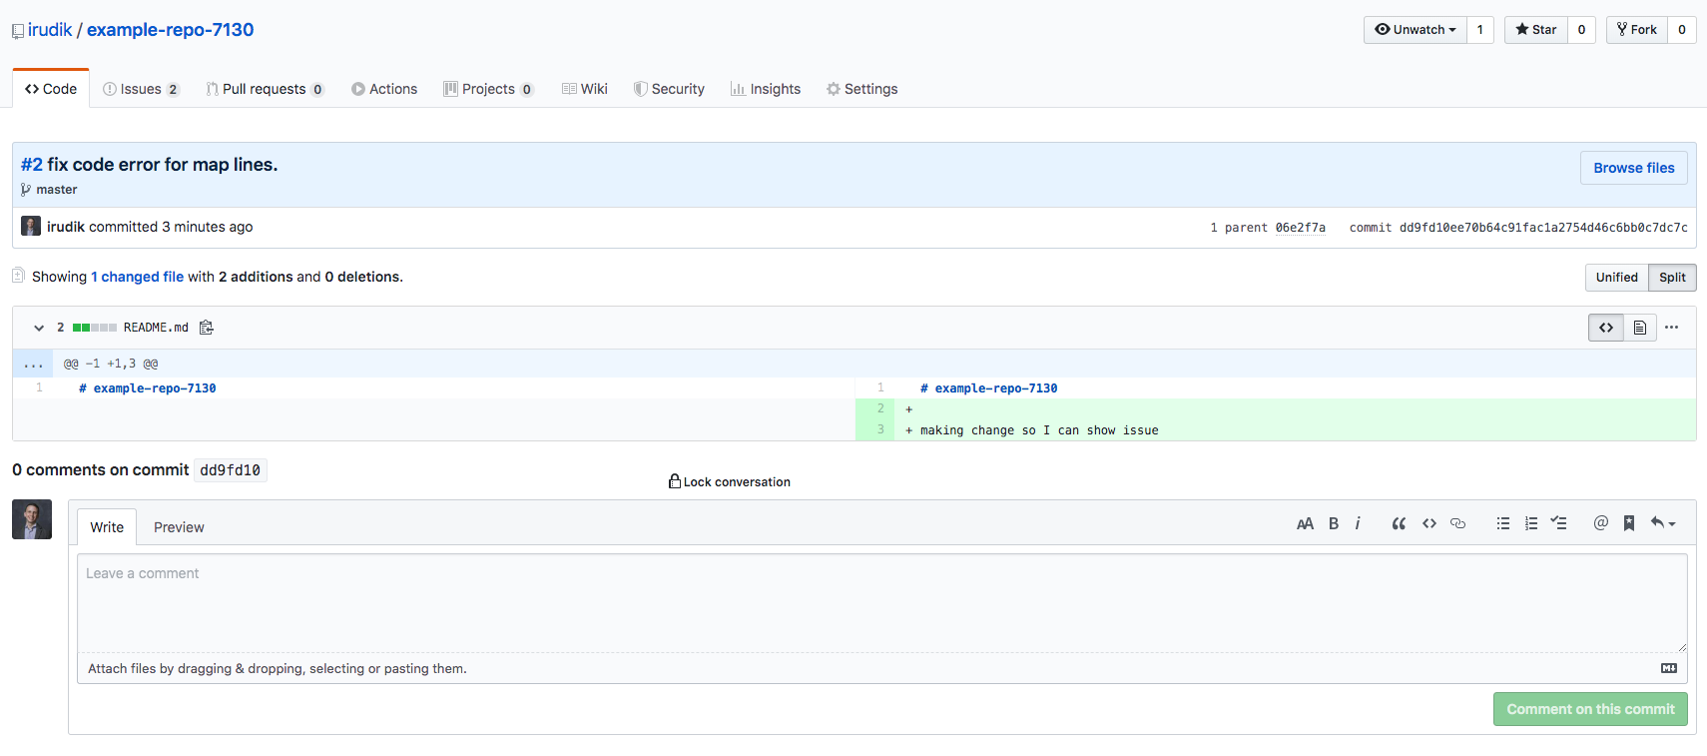Collapse the README.md file diff

pos(39,328)
